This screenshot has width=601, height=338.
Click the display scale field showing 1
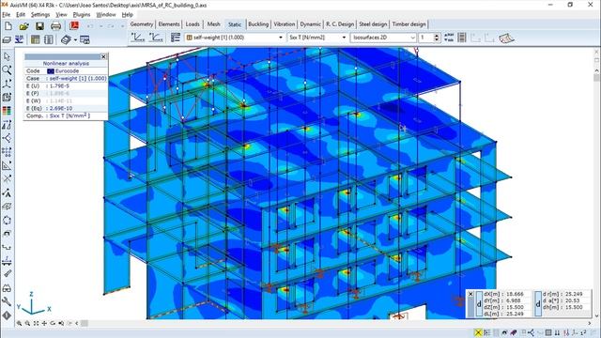click(425, 38)
